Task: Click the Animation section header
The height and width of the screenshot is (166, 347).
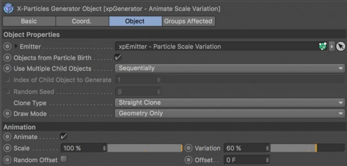Action: 174,127
